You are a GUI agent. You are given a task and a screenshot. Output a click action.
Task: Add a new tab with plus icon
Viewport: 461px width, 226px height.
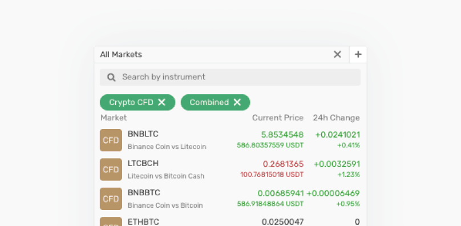tap(358, 54)
